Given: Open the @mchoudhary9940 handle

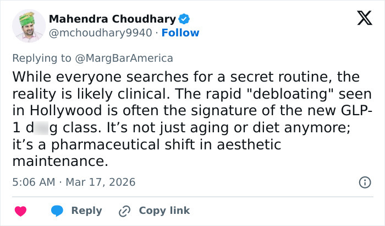Looking at the screenshot, I should [x=100, y=33].
